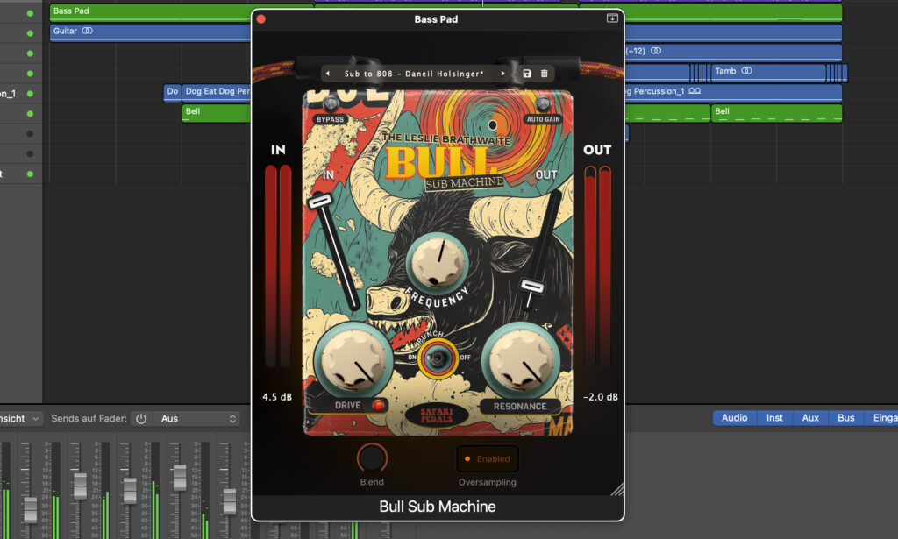
Task: Select the Bass Pad region in the arrangement
Action: coord(150,11)
